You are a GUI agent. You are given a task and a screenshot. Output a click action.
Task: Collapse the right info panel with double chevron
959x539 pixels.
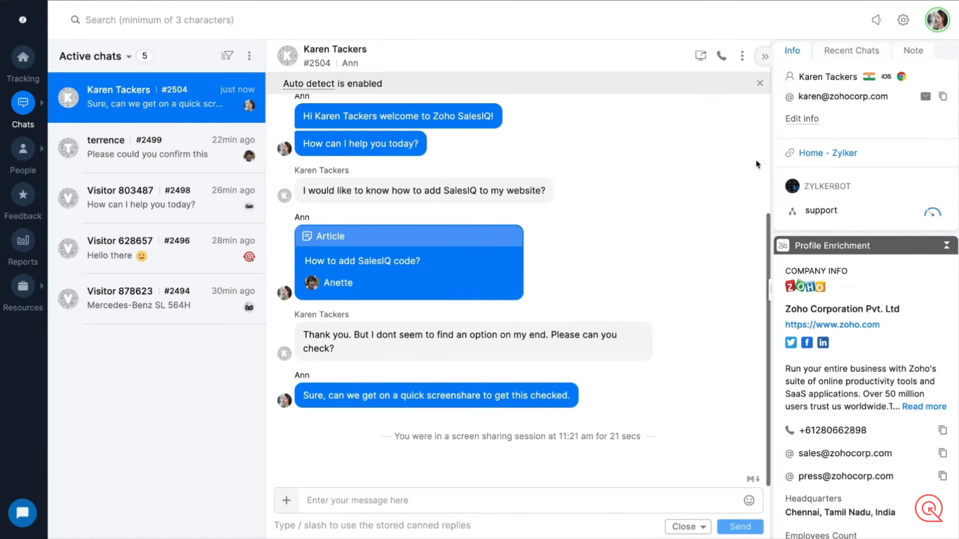click(x=765, y=57)
